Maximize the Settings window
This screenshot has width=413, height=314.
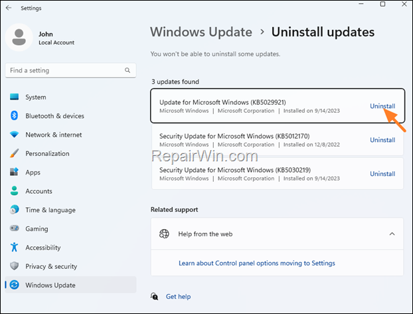pyautogui.click(x=382, y=4)
